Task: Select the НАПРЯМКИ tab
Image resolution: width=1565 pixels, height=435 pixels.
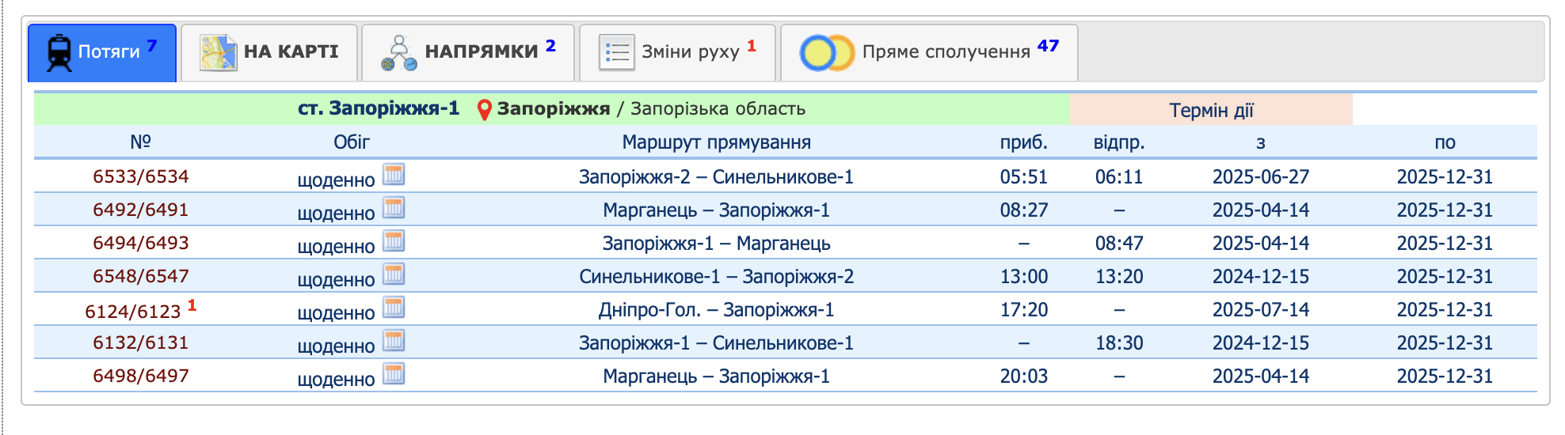Action: [x=468, y=52]
